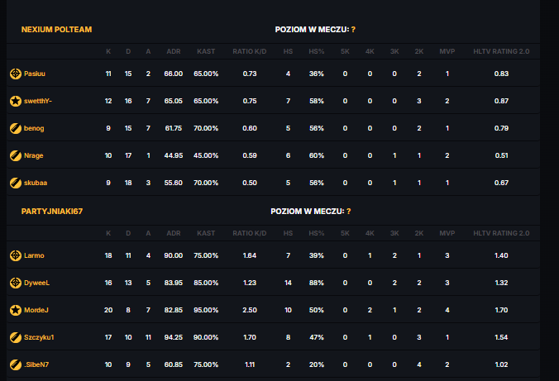
Task: Click Szczyku1's ADR value 94.25
Action: (174, 337)
